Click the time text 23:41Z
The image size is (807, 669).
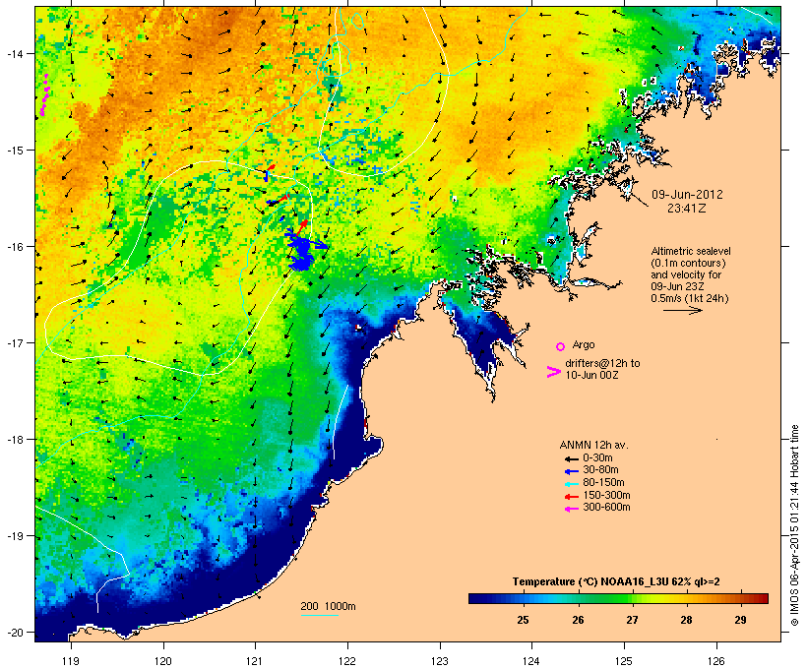[x=687, y=209]
